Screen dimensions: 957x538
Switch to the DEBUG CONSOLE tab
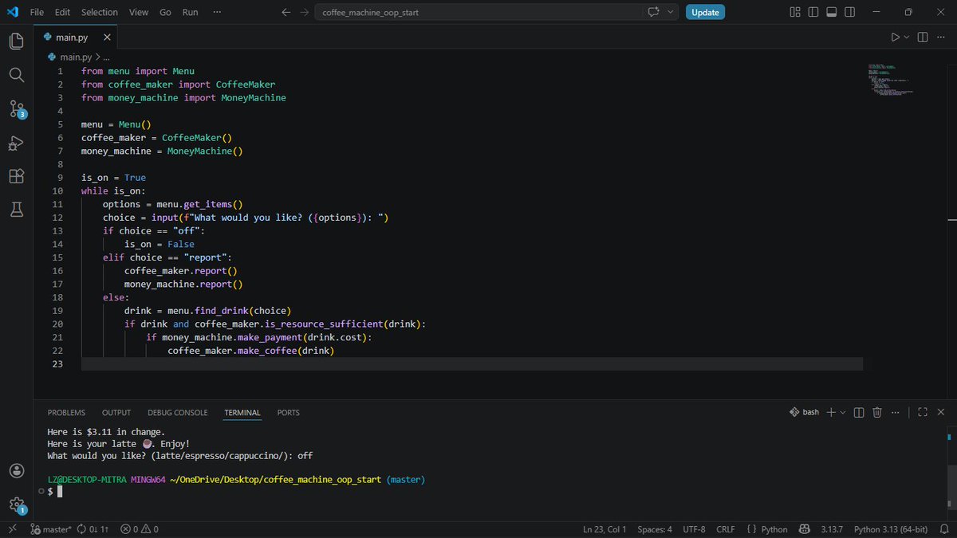(x=178, y=412)
